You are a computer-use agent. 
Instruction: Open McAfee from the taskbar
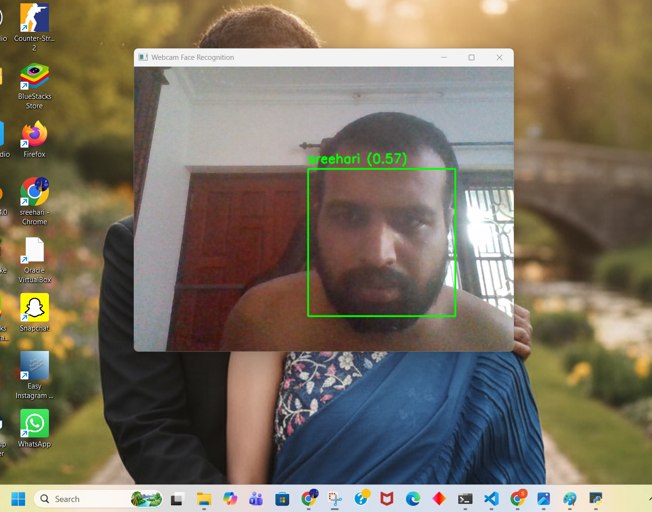[387, 499]
